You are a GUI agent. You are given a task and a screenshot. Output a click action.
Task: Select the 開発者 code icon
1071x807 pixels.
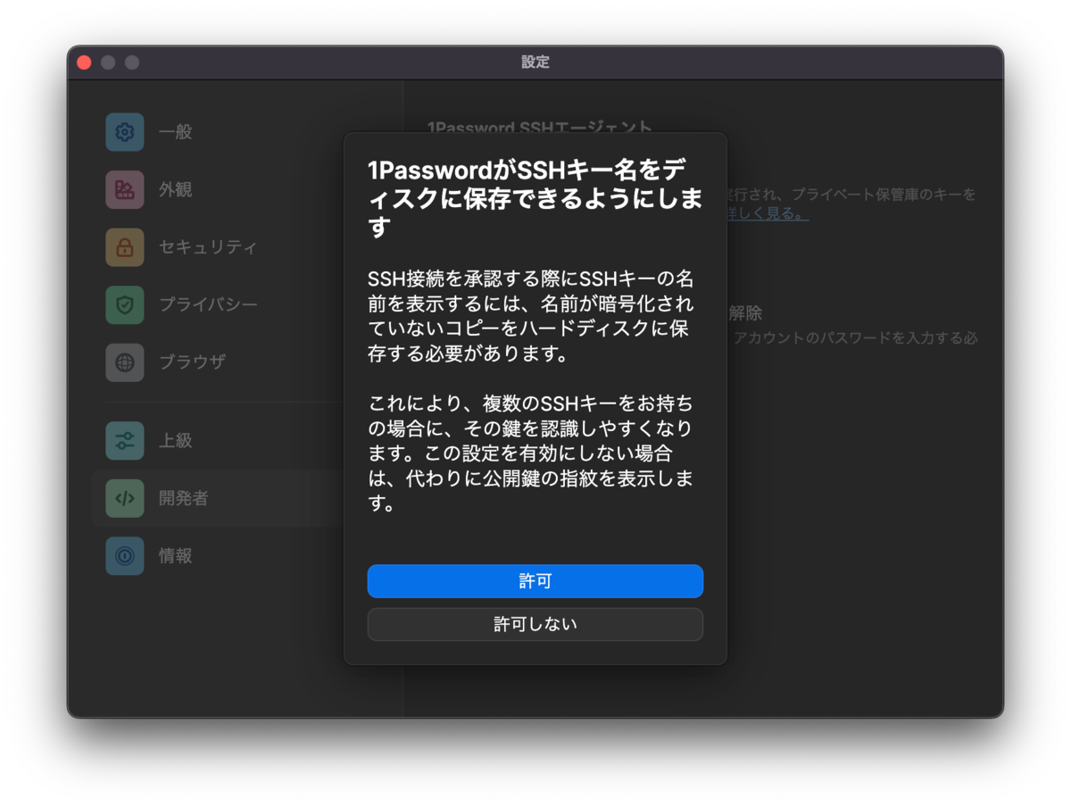(x=125, y=498)
